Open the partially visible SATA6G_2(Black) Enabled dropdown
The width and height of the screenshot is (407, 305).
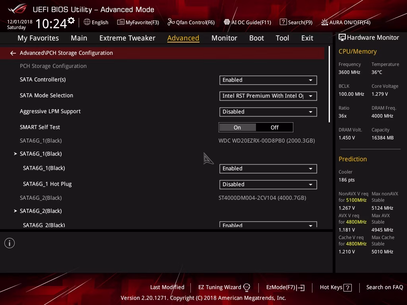268,225
